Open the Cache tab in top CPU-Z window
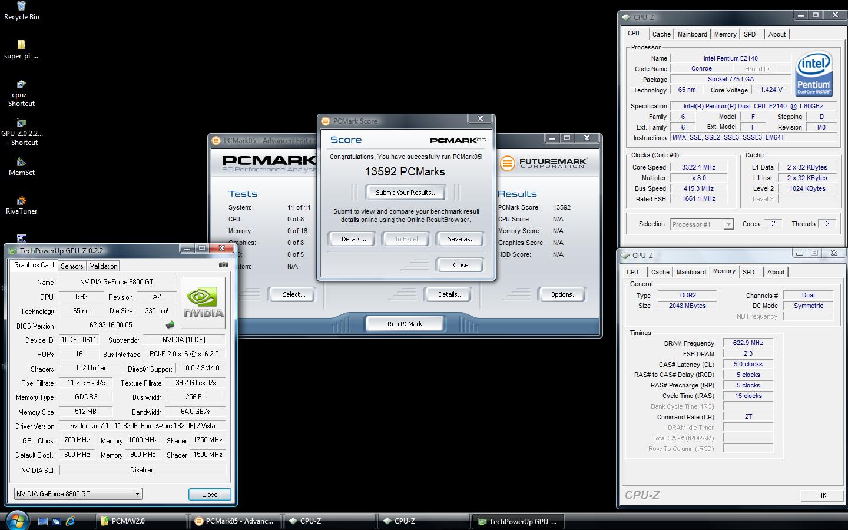 [661, 34]
